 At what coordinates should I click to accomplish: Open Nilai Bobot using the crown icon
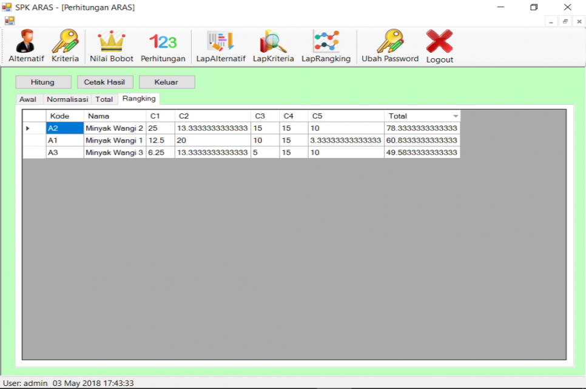(x=111, y=45)
